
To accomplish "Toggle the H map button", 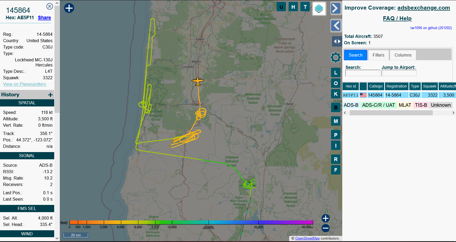I will click(x=293, y=7).
